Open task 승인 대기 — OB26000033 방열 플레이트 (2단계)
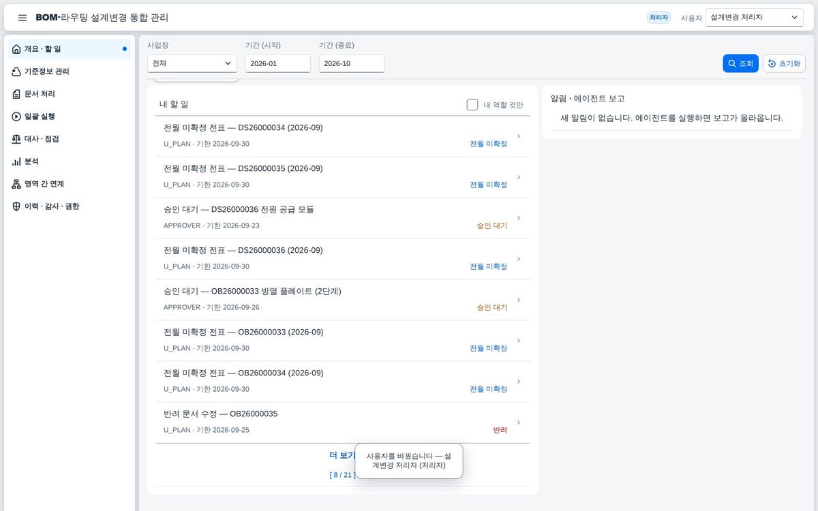Viewport: 818px width, 511px height. coord(343,300)
